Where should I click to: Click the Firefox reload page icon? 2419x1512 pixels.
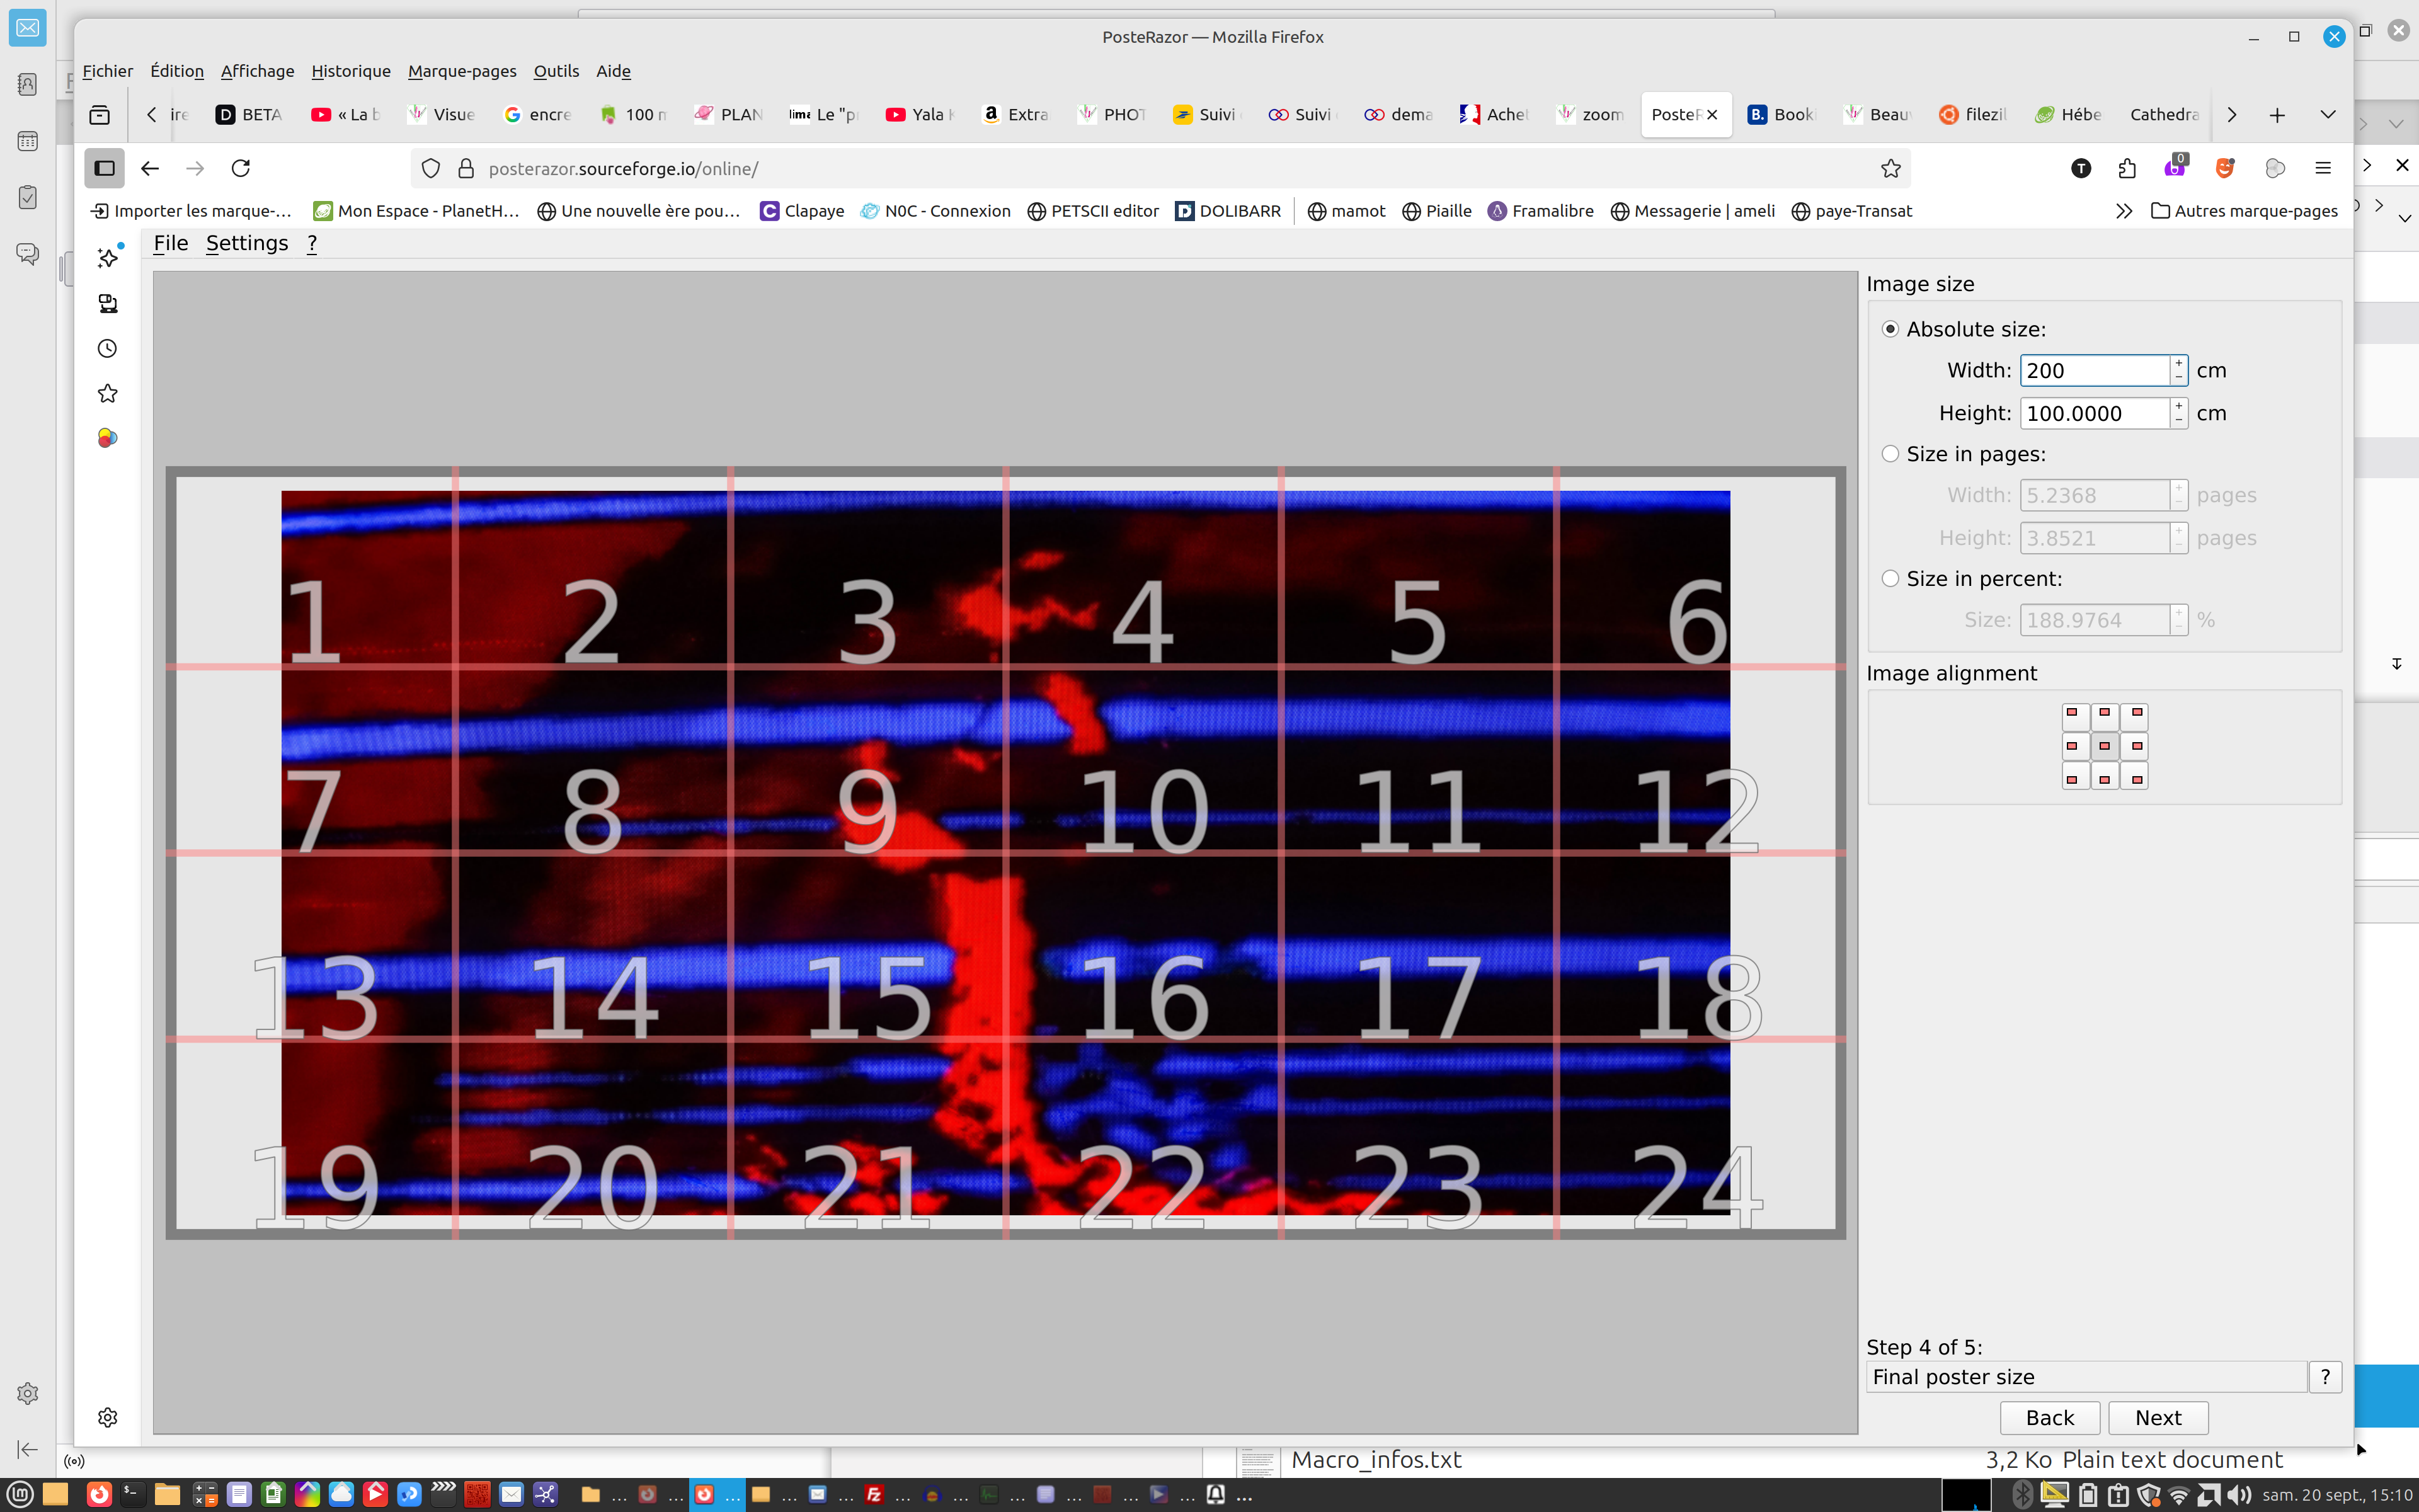tap(241, 168)
